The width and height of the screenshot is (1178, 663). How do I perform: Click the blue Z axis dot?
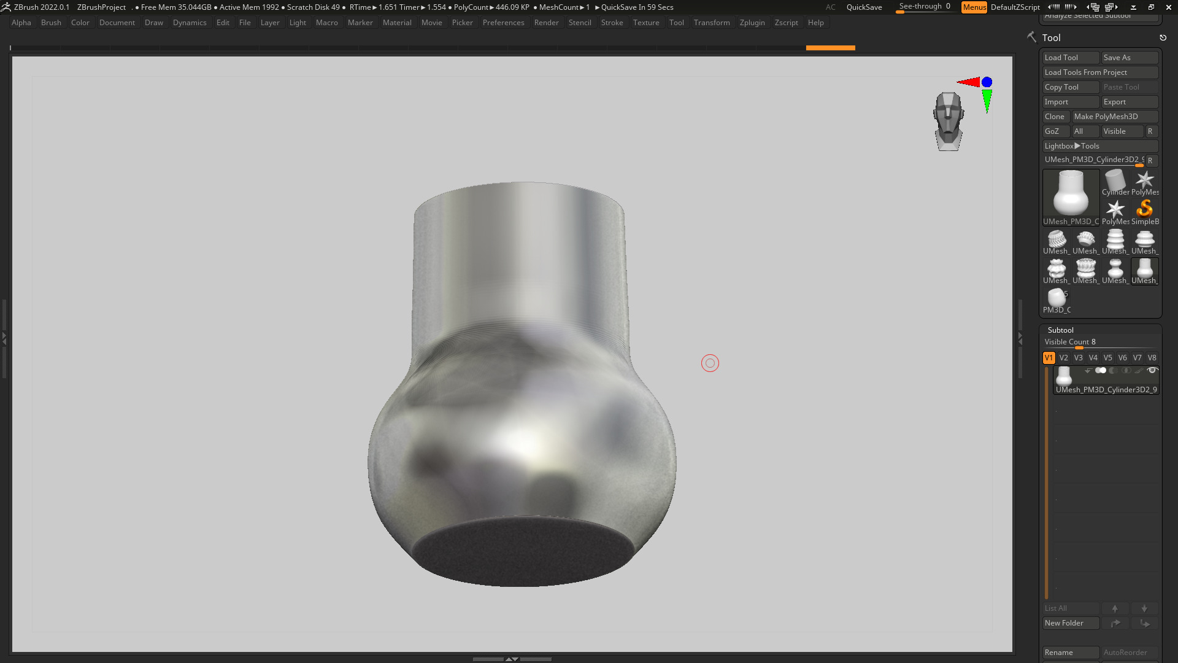pos(987,82)
